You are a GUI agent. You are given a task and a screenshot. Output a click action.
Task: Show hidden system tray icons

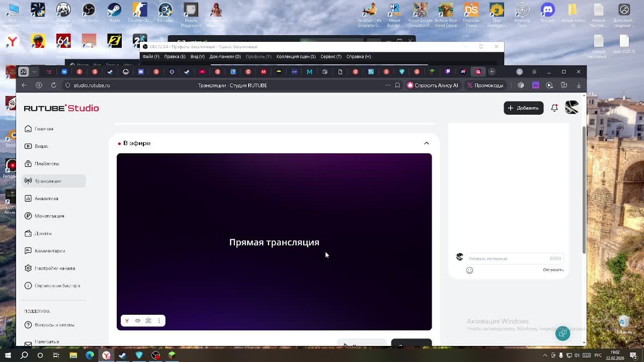tap(545, 355)
